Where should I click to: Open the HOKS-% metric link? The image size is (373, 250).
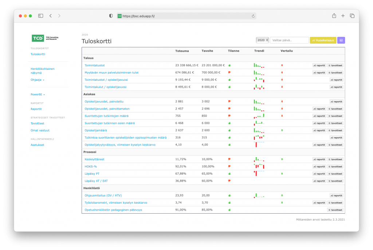[x=91, y=166]
